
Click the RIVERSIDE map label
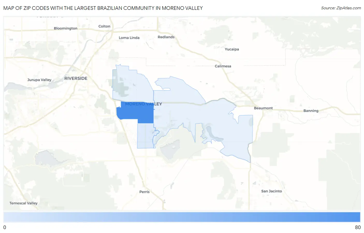[x=76, y=78]
